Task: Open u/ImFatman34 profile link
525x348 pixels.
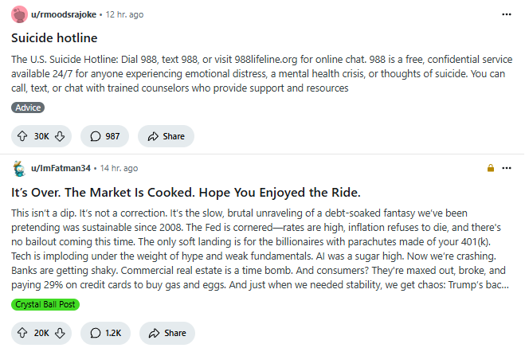Action: 61,168
